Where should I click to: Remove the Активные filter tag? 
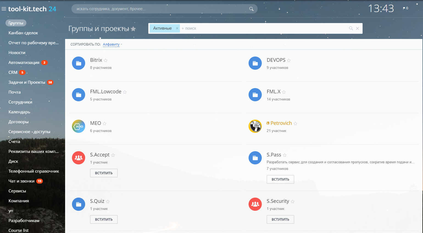(x=177, y=28)
